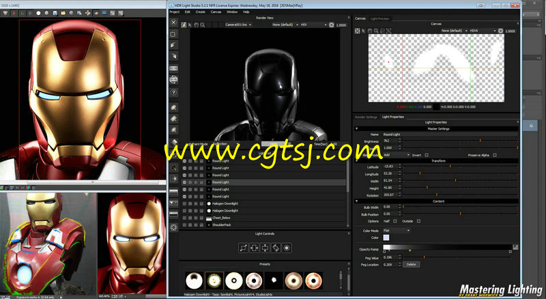Click the atom-shaped icon at left toolbar bottom
The height and width of the screenshot is (299, 546).
173,227
